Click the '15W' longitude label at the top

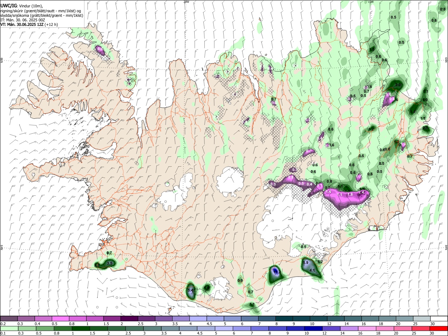pyautogui.click(x=371, y=2)
